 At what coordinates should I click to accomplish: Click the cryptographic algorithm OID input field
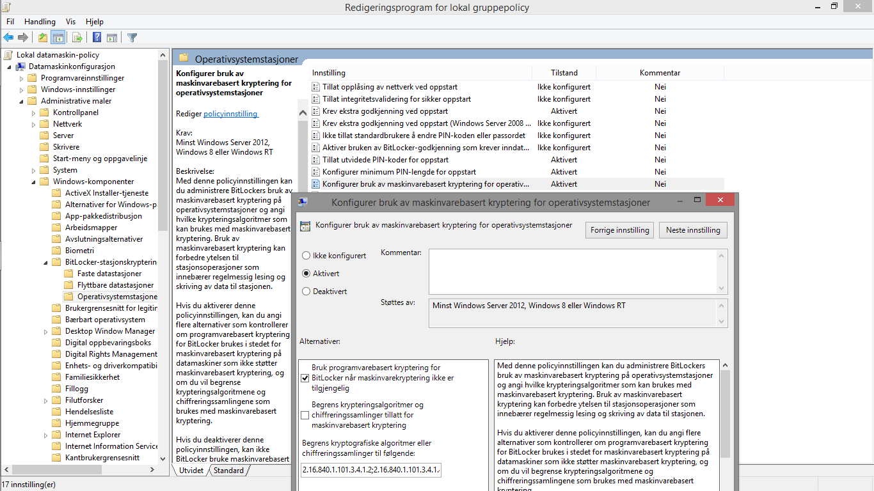[x=371, y=471]
